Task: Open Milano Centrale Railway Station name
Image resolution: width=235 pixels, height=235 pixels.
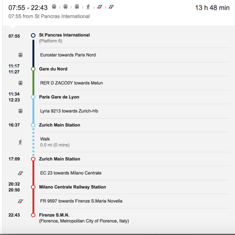Action: point(72,187)
